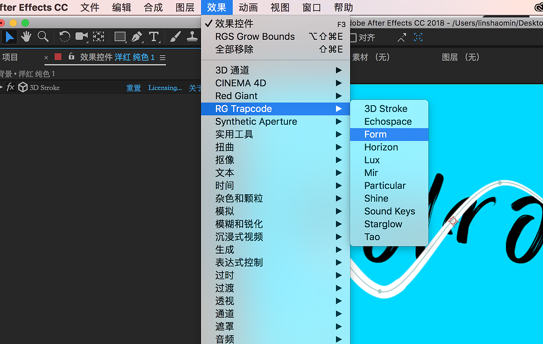This screenshot has height=344, width=543.
Task: Switch to the 项目 panel tab
Action: (x=10, y=57)
